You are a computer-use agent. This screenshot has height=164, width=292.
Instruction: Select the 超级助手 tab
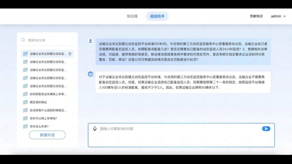click(157, 16)
